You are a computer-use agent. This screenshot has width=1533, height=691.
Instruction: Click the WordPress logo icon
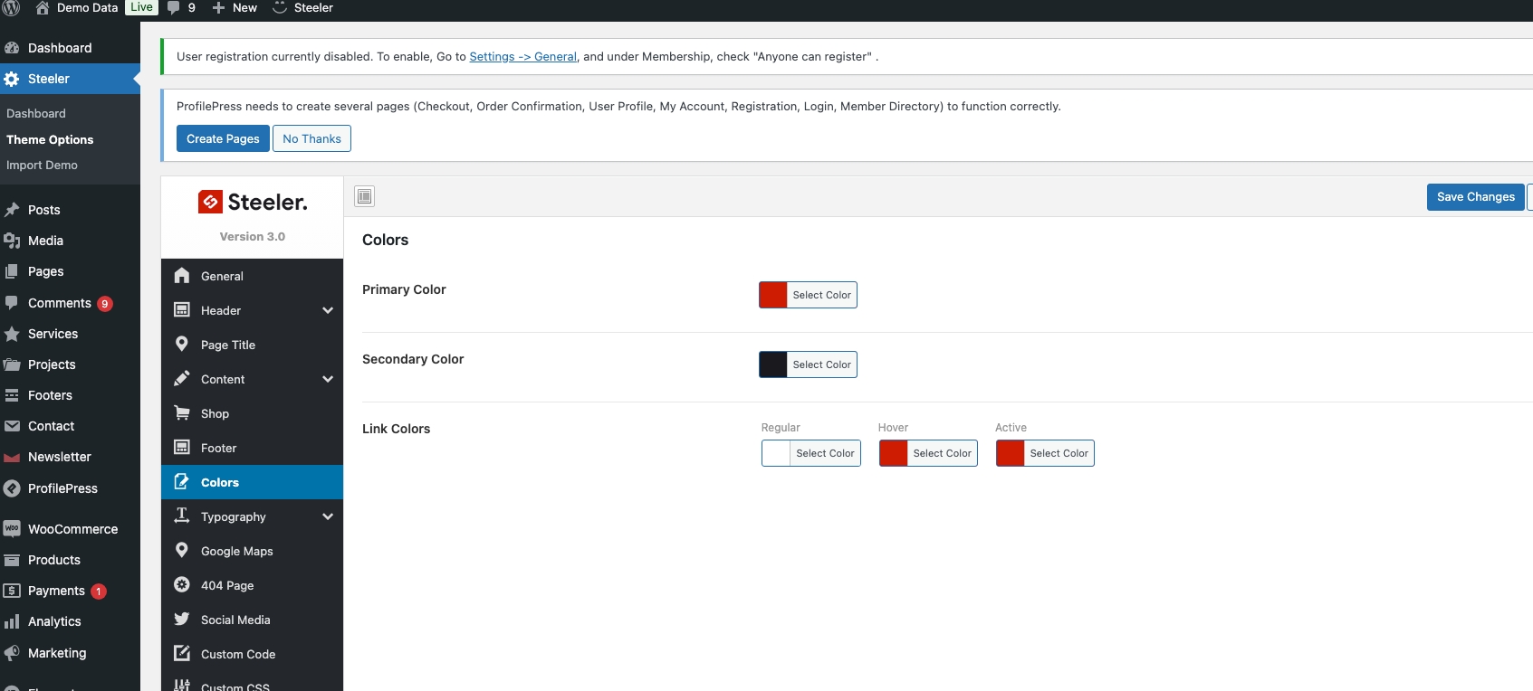tap(12, 8)
